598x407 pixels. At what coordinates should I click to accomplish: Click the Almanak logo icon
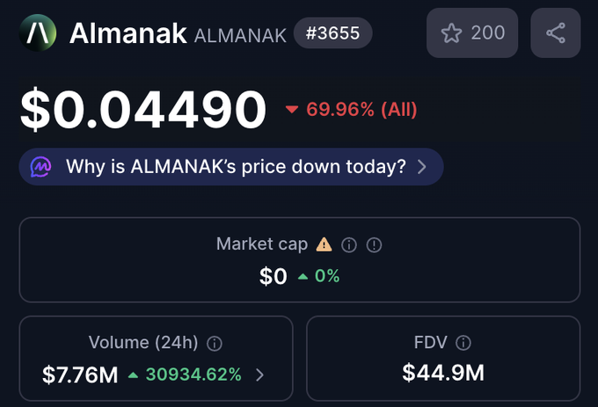click(40, 33)
